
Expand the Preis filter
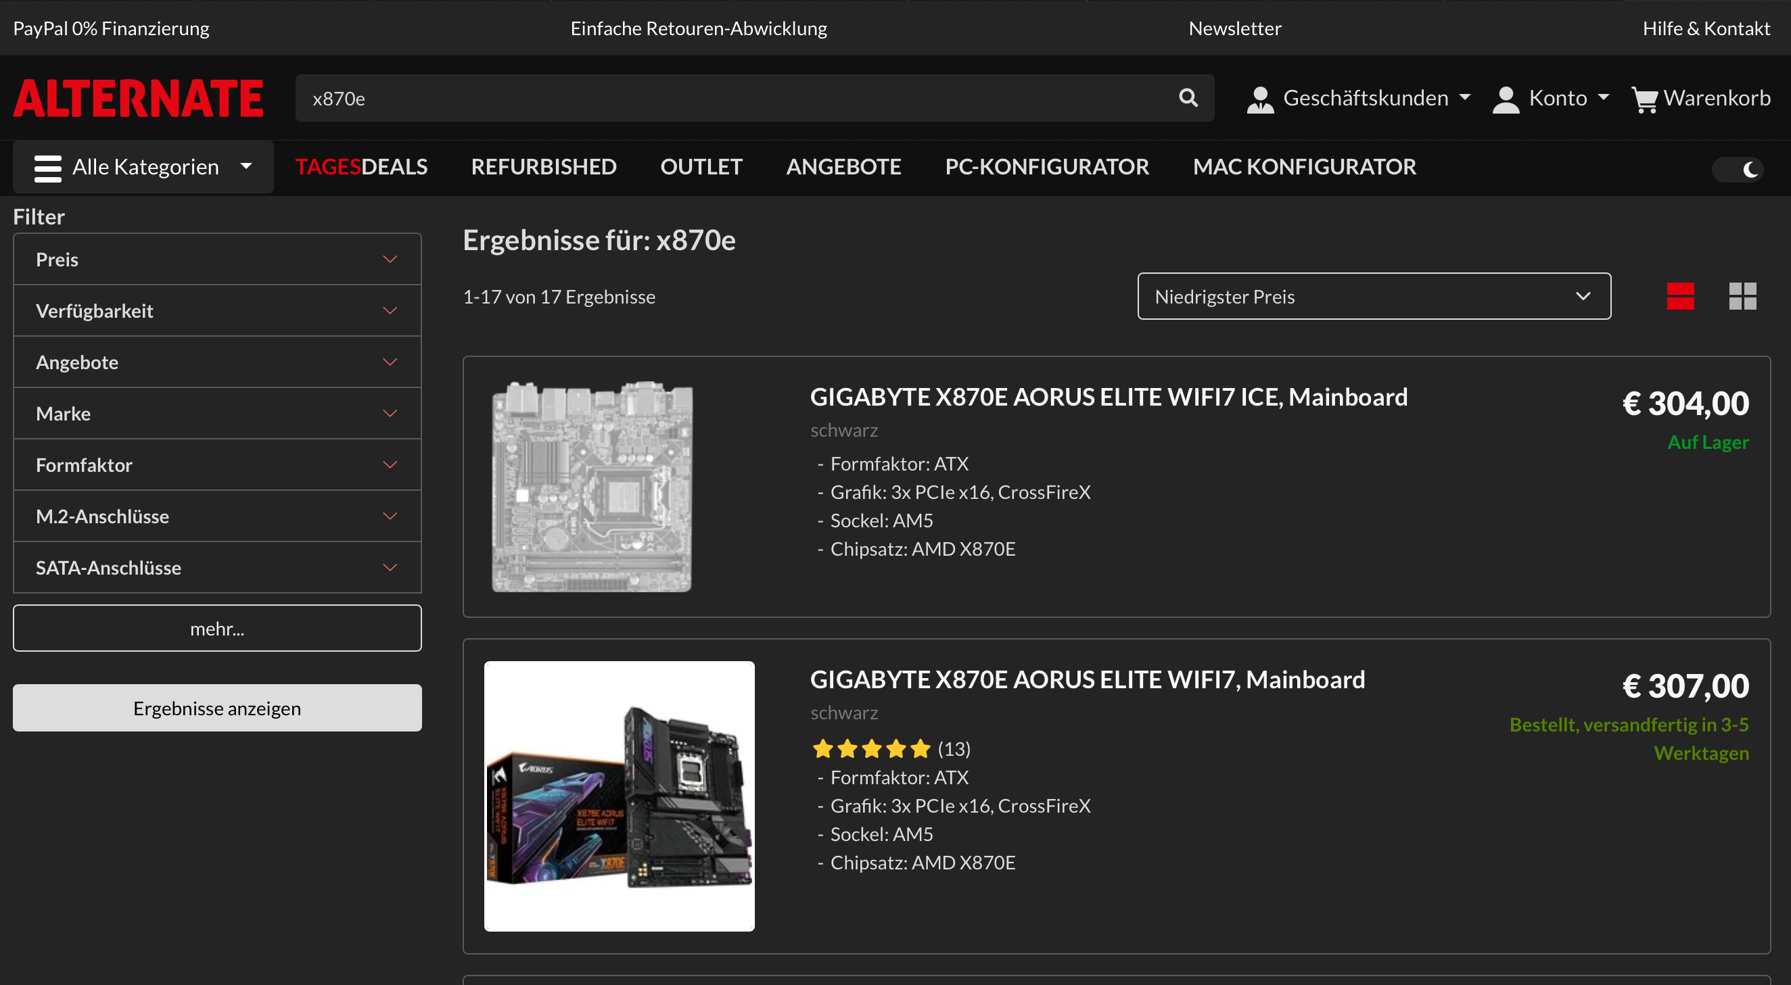click(x=217, y=260)
